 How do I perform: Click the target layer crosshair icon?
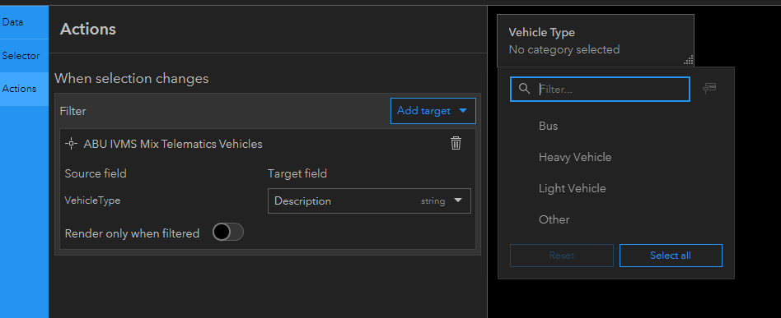click(71, 144)
